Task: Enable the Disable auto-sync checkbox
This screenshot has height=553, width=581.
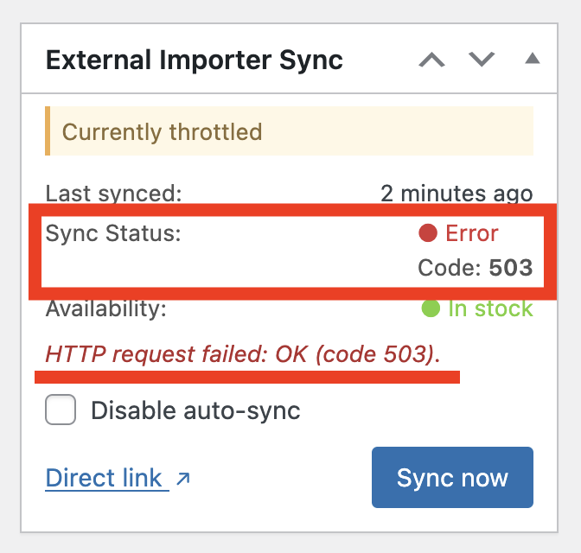Action: coord(61,410)
